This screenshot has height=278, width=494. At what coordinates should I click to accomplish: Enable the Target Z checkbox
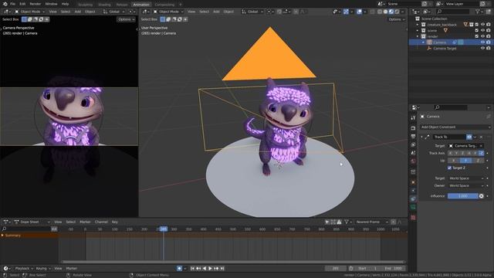click(449, 168)
